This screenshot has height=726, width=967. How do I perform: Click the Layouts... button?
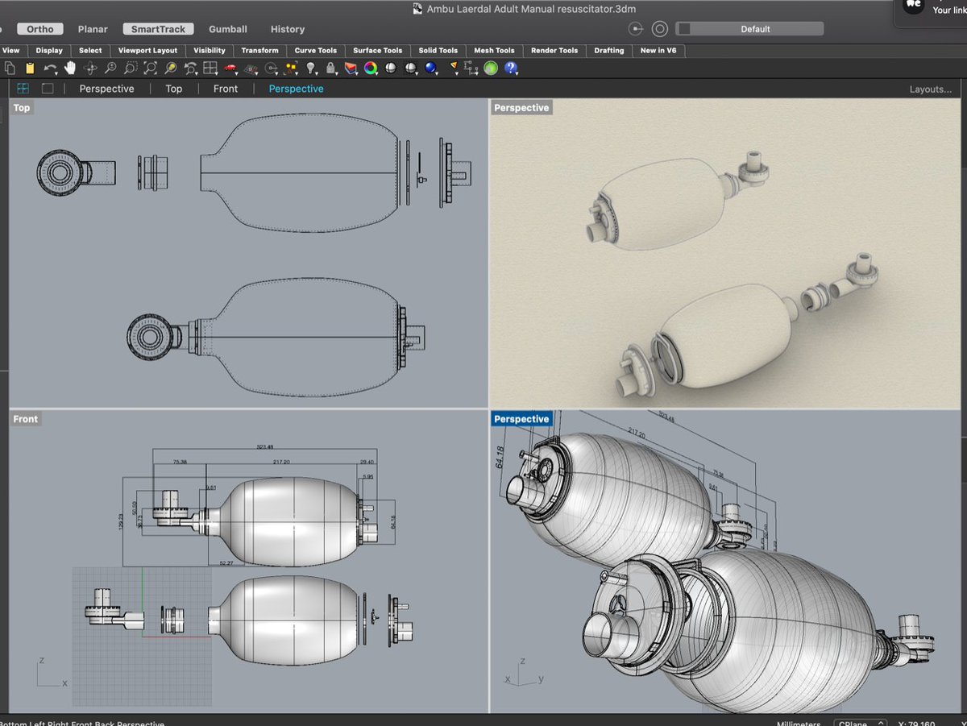click(x=931, y=89)
